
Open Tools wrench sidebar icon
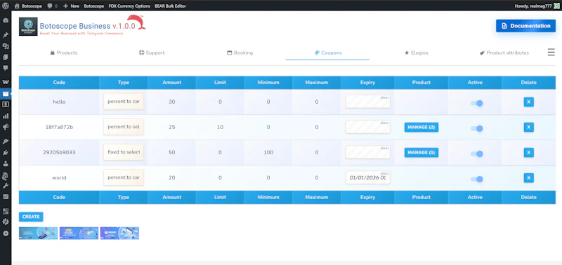pyautogui.click(x=6, y=186)
